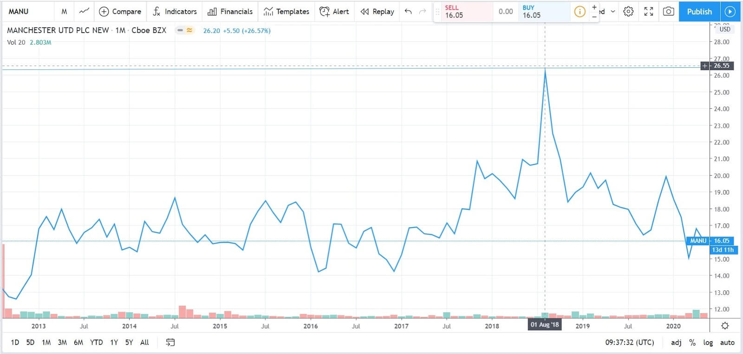Click the MANCHESTER UTD PLC NEW legend title
The width and height of the screenshot is (743, 354).
pos(58,30)
